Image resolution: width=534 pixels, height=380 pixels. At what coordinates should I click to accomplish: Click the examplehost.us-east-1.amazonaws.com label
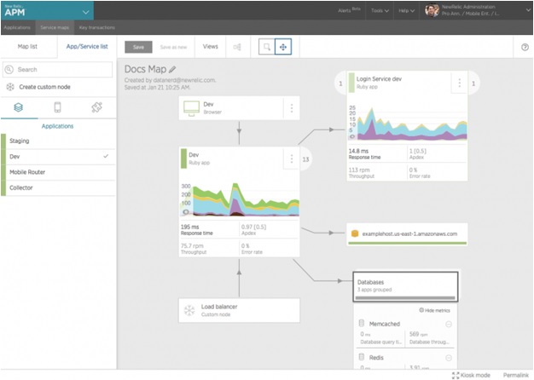[x=409, y=233]
